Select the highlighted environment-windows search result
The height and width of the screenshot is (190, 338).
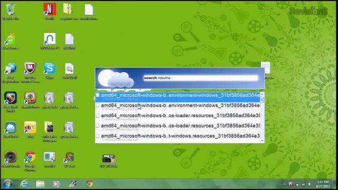point(177,97)
